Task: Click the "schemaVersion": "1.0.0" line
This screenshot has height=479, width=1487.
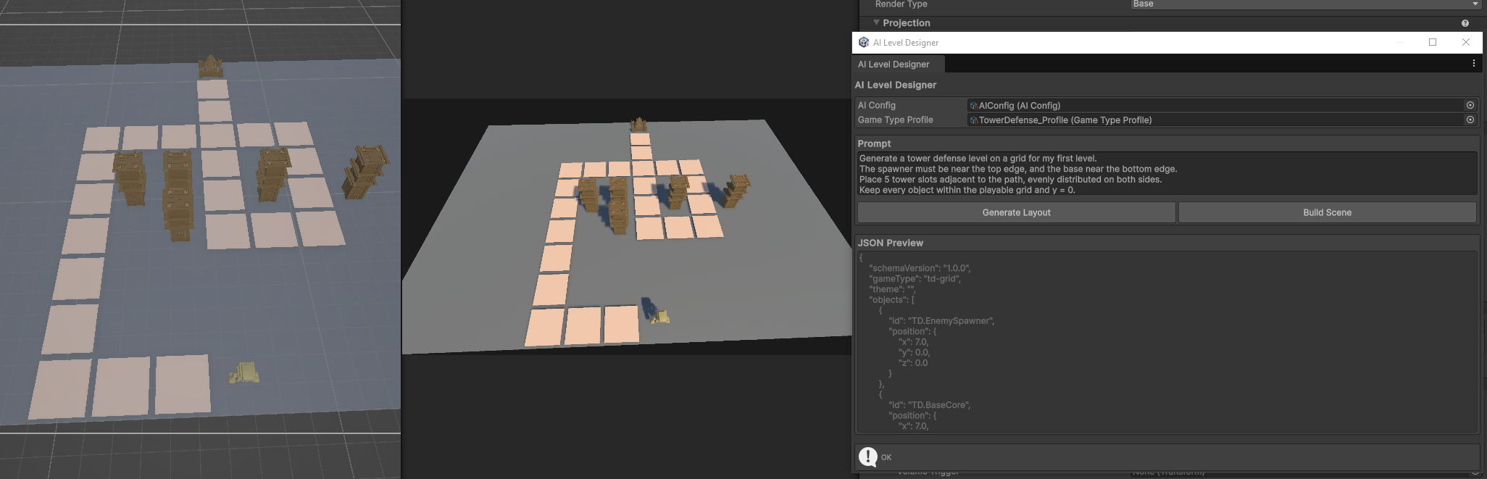Action: [x=919, y=267]
